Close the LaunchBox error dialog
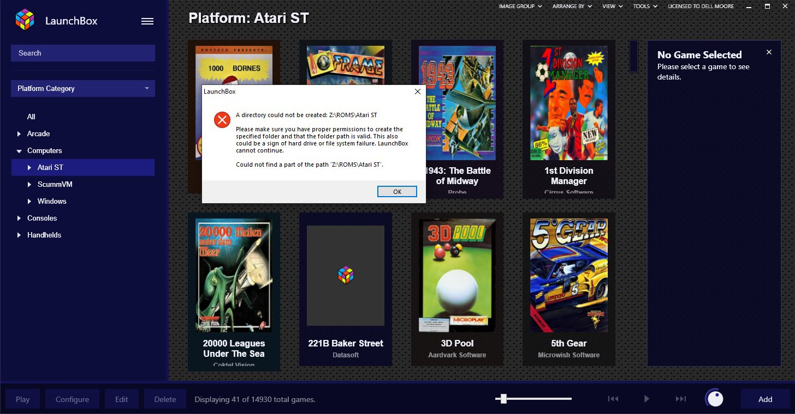Image resolution: width=795 pixels, height=414 pixels. pos(418,92)
